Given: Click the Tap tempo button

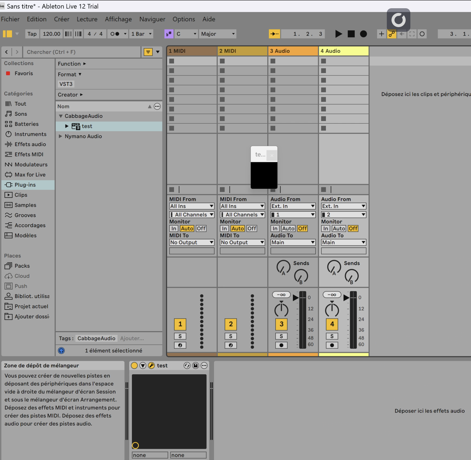Looking at the screenshot, I should click(32, 34).
